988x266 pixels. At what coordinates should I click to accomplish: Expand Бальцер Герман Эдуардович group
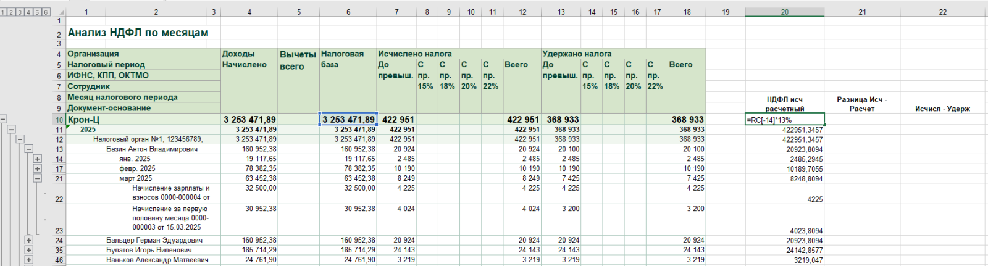pos(28,241)
